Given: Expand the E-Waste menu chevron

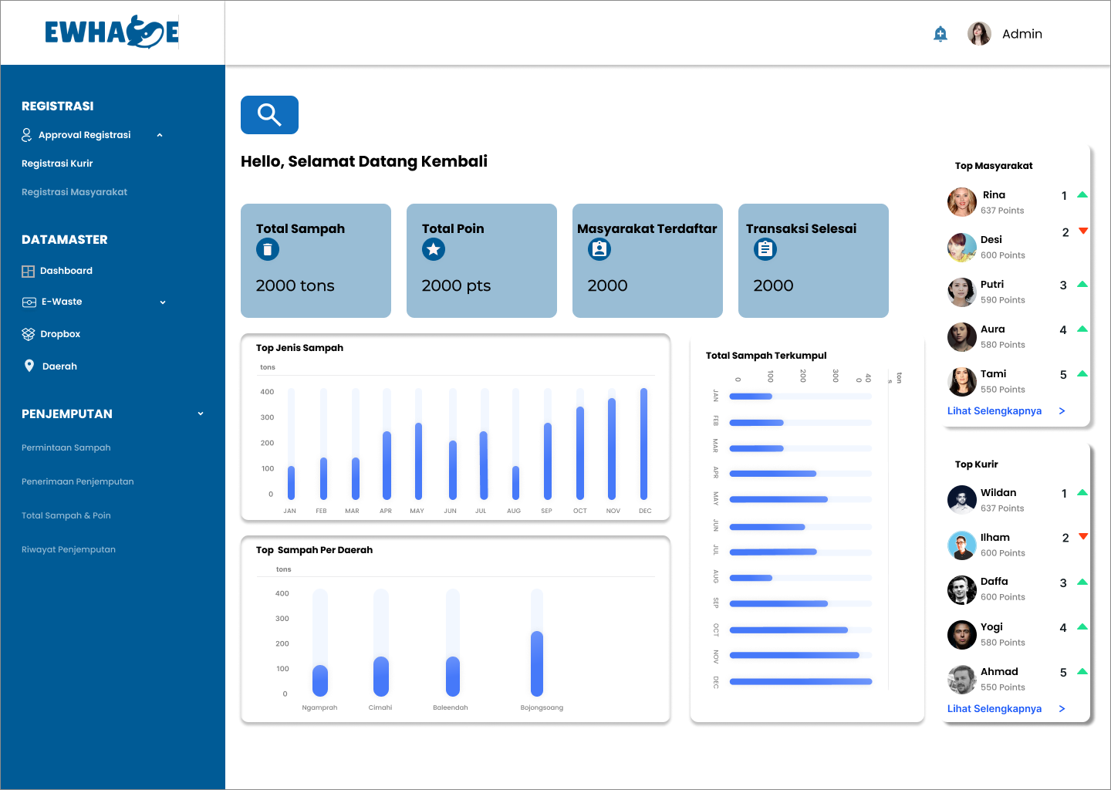Looking at the screenshot, I should 163,302.
